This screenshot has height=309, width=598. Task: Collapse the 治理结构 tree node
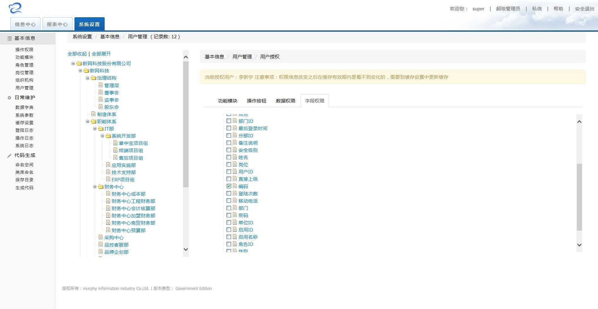click(x=88, y=78)
